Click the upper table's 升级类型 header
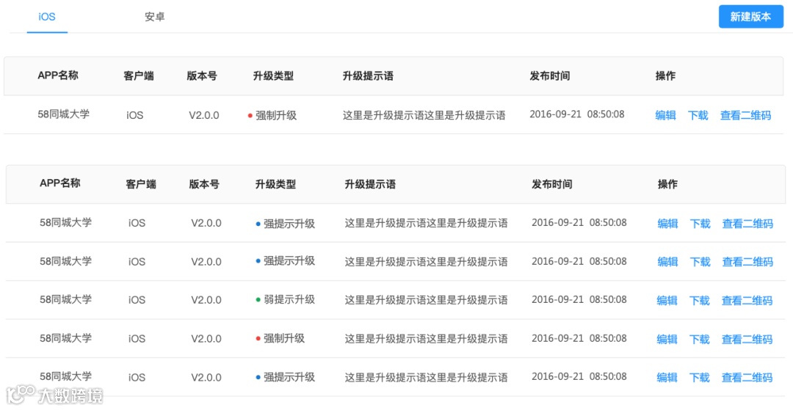This screenshot has height=410, width=793. point(273,76)
